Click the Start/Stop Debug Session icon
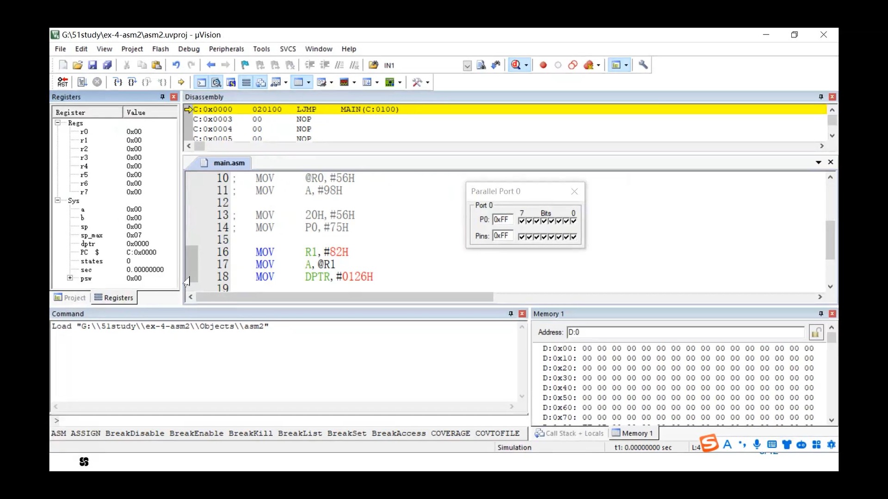 tap(516, 65)
